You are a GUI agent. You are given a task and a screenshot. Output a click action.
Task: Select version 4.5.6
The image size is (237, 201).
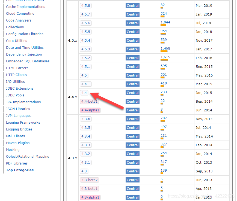[x=86, y=23]
